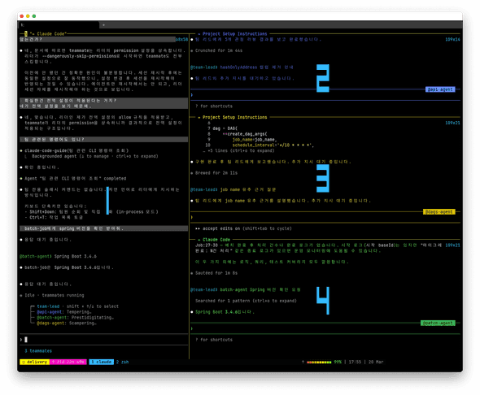Focus the prompt input in api-agent pane

point(325,95)
